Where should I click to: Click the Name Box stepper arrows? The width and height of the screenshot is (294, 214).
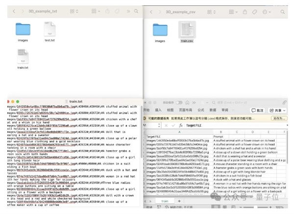coord(159,125)
